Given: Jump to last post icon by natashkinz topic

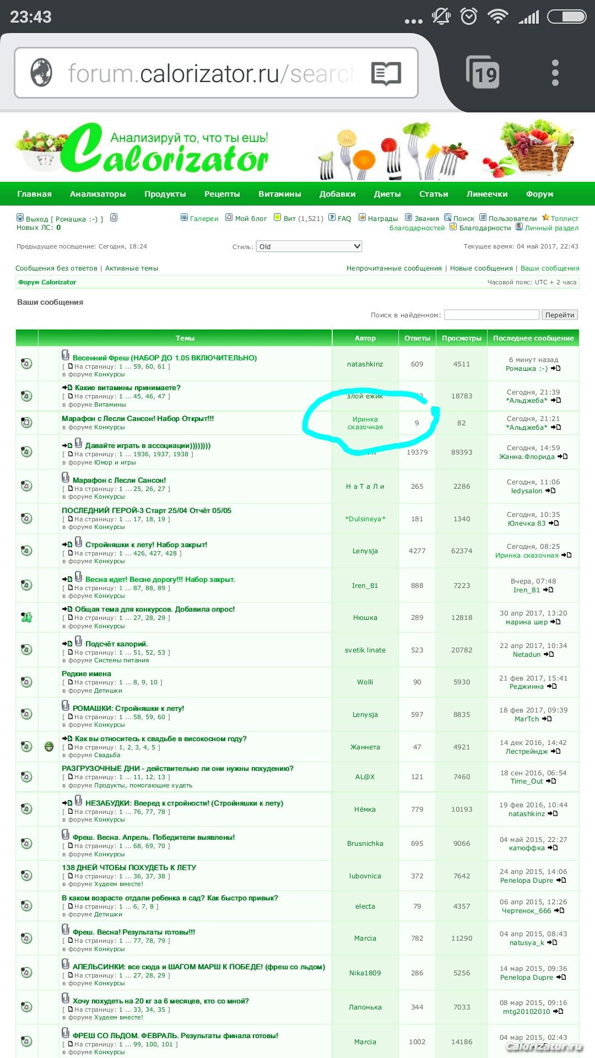Looking at the screenshot, I should point(556,369).
